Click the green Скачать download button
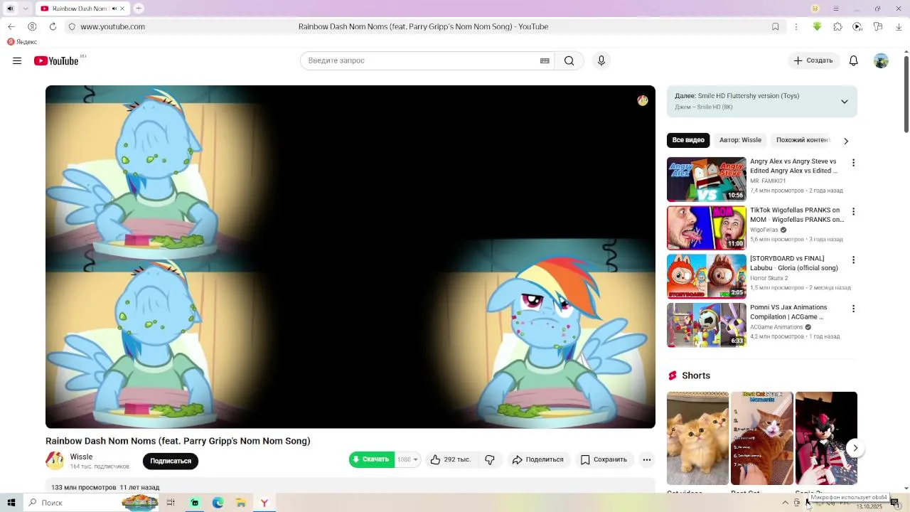Viewport: 910px width, 512px height. 371,459
